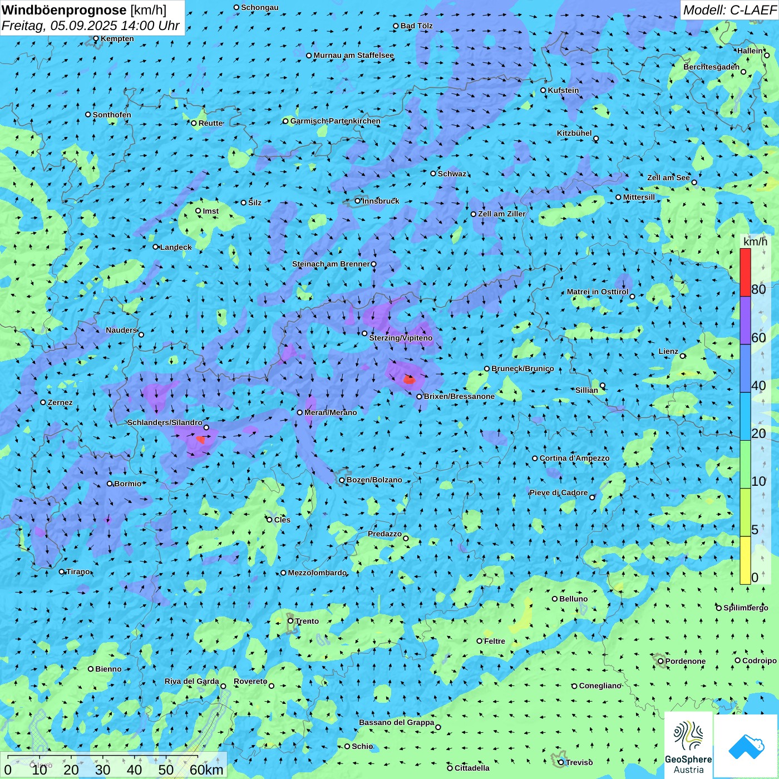Click the blue cloud logo icon
The height and width of the screenshot is (779, 779).
click(x=746, y=746)
